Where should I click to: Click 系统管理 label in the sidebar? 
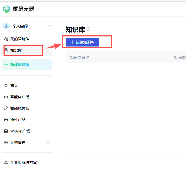click(18, 143)
